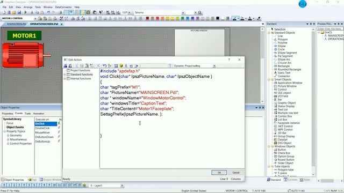The height and width of the screenshot is (193, 344).
Task: Click the Save icon in main toolbar
Action: pos(19,13)
